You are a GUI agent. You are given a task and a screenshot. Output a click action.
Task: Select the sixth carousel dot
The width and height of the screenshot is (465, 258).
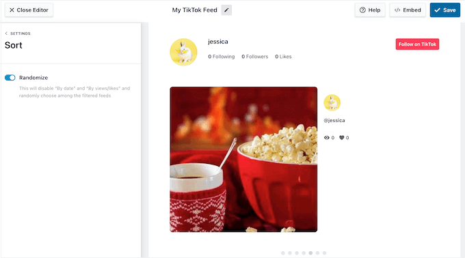[x=317, y=253]
